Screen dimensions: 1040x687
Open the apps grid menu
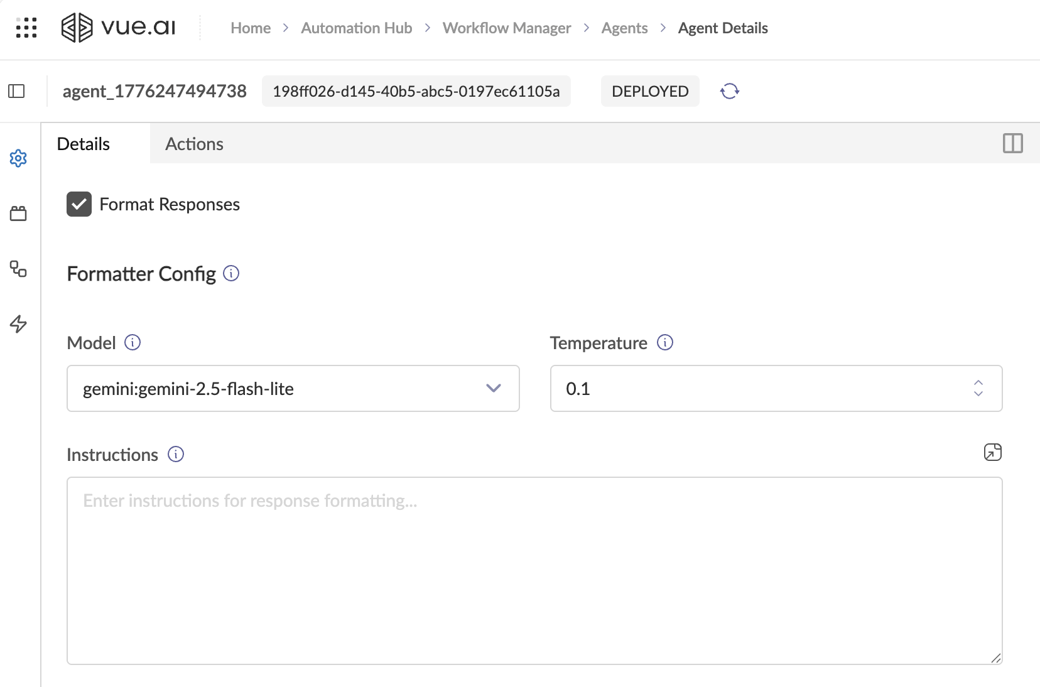point(26,28)
